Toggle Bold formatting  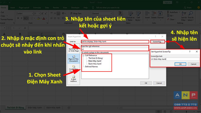[x=18, y=18]
